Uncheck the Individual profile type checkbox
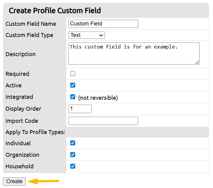This screenshot has width=213, height=188. (73, 143)
